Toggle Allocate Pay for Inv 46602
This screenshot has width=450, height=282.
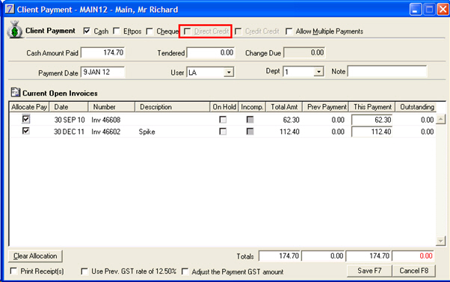(x=26, y=131)
